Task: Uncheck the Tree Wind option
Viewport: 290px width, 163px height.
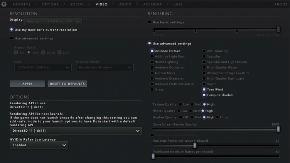Action: pos(204,90)
